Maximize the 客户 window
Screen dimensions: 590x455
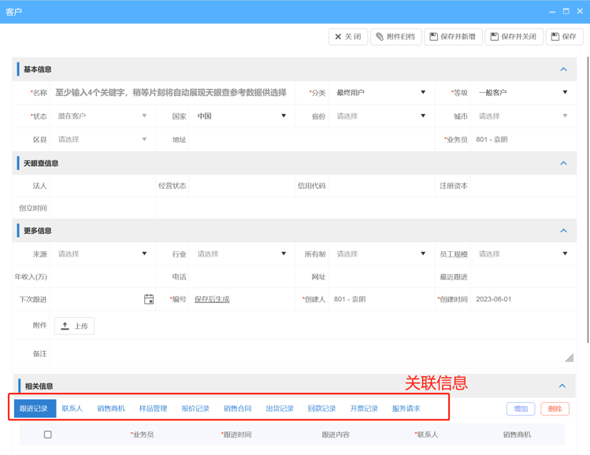pos(566,12)
